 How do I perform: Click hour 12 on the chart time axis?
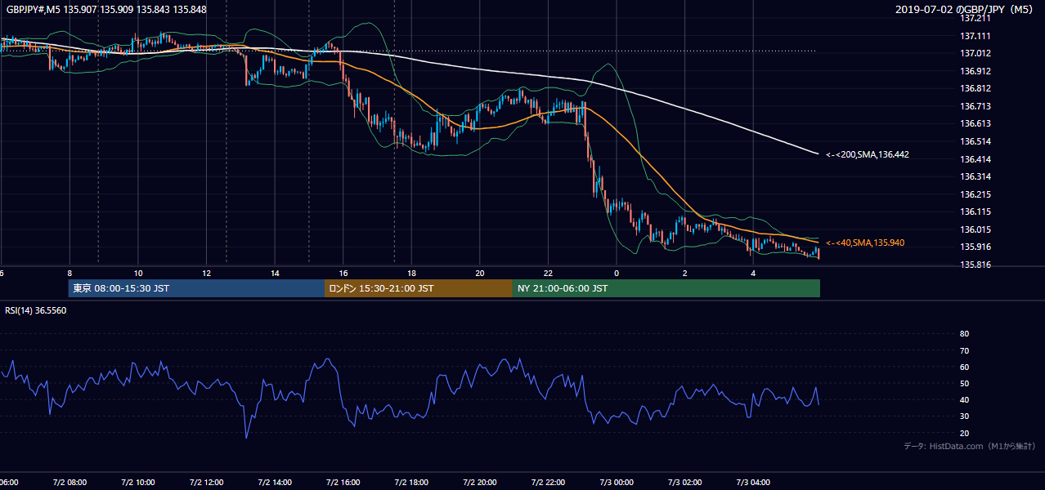(x=206, y=273)
